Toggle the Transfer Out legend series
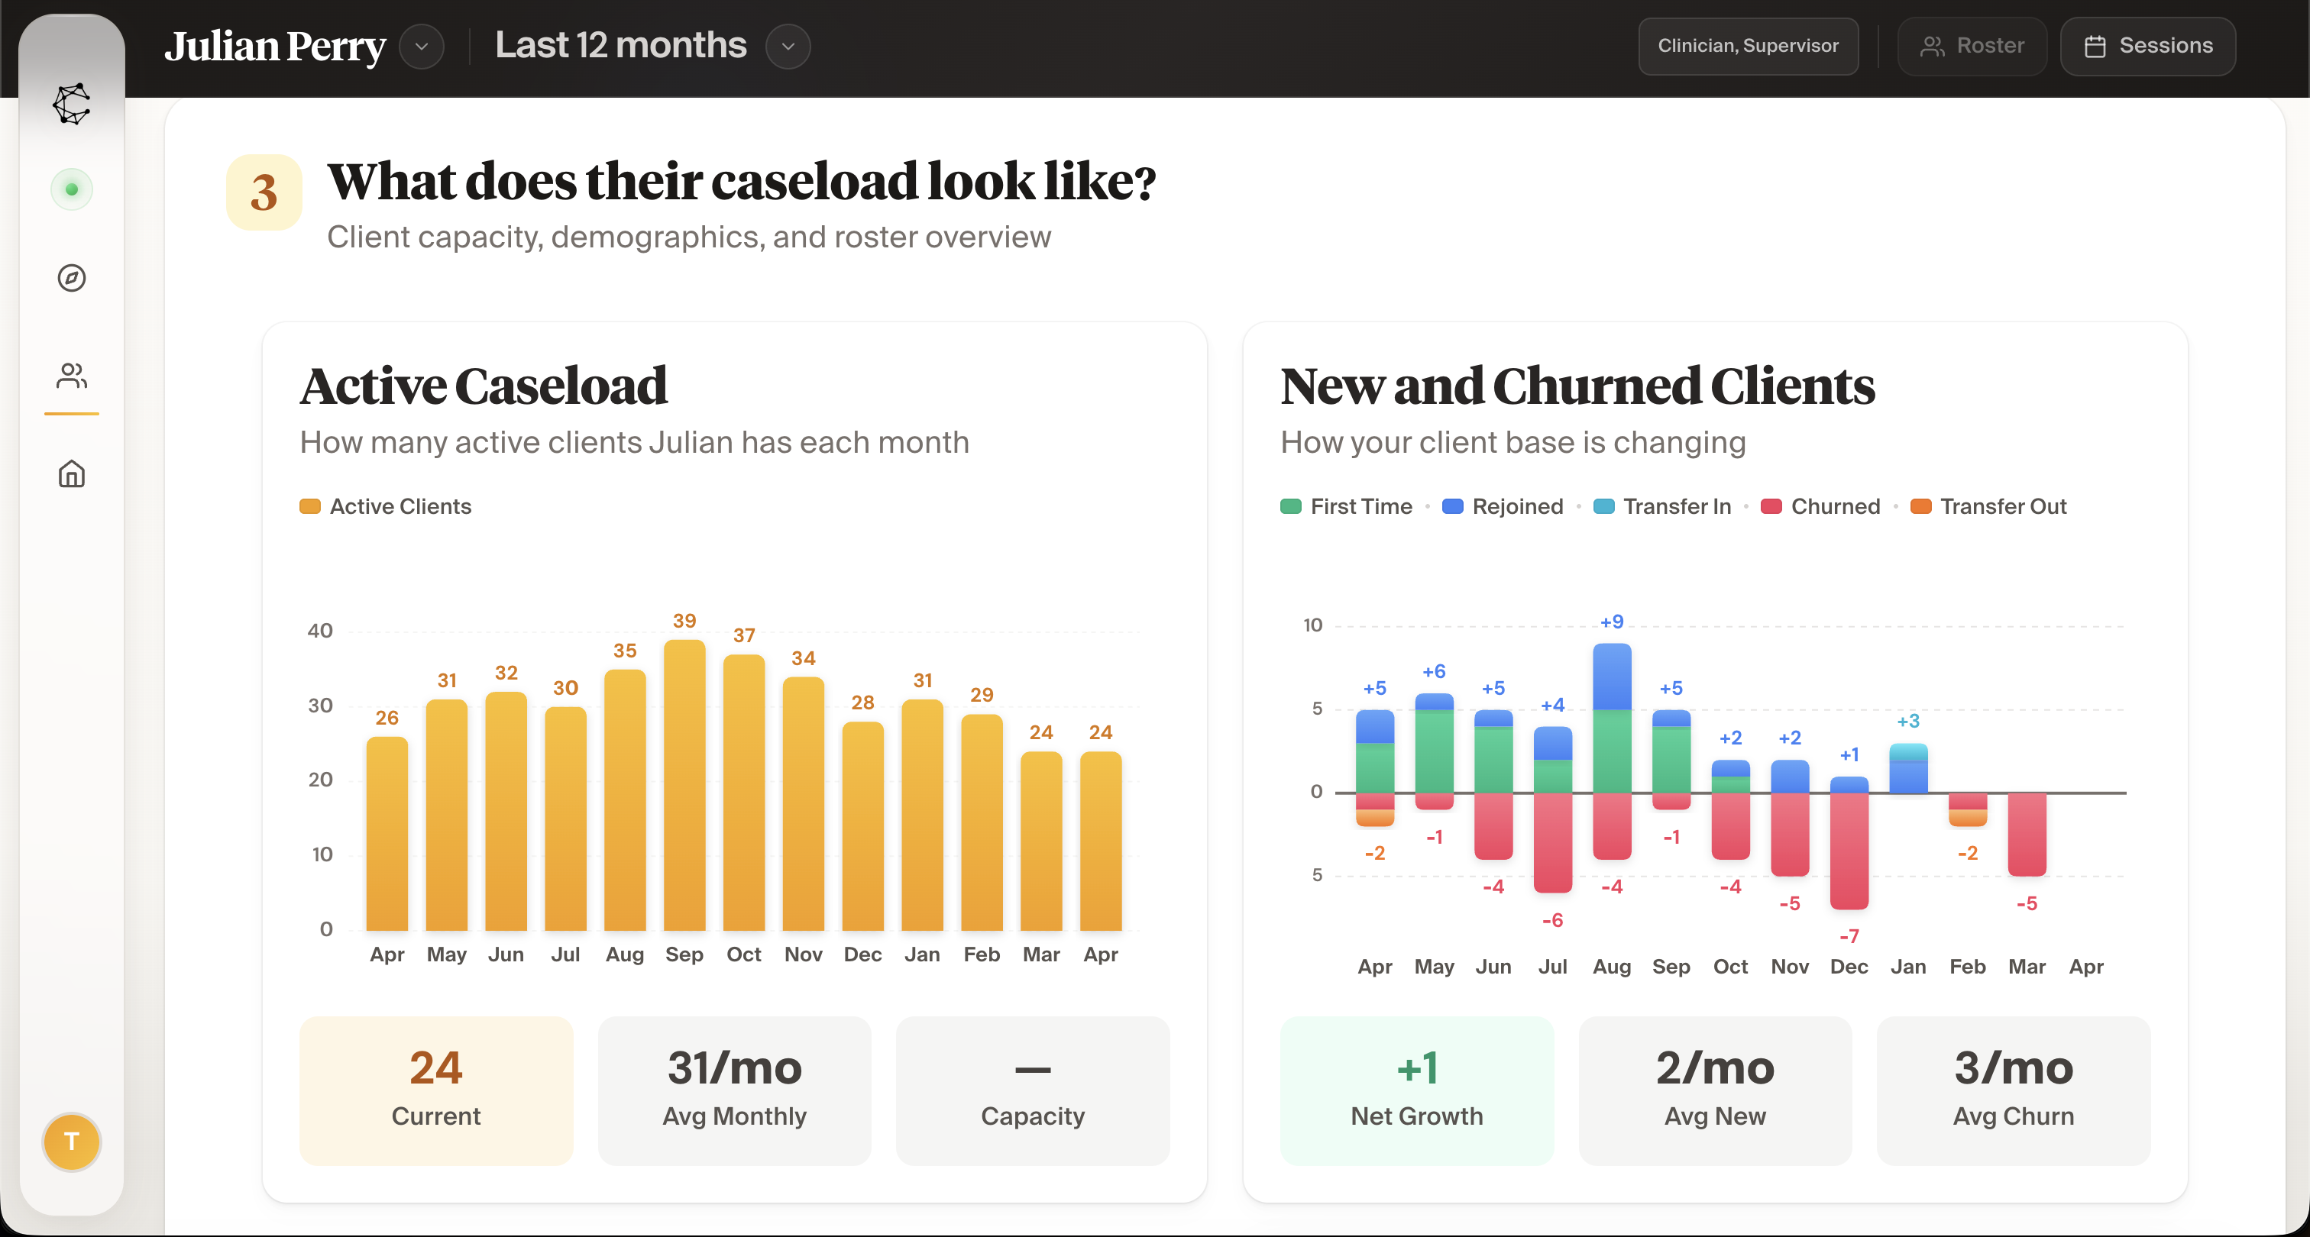Image resolution: width=2310 pixels, height=1237 pixels. pyautogui.click(x=1988, y=506)
